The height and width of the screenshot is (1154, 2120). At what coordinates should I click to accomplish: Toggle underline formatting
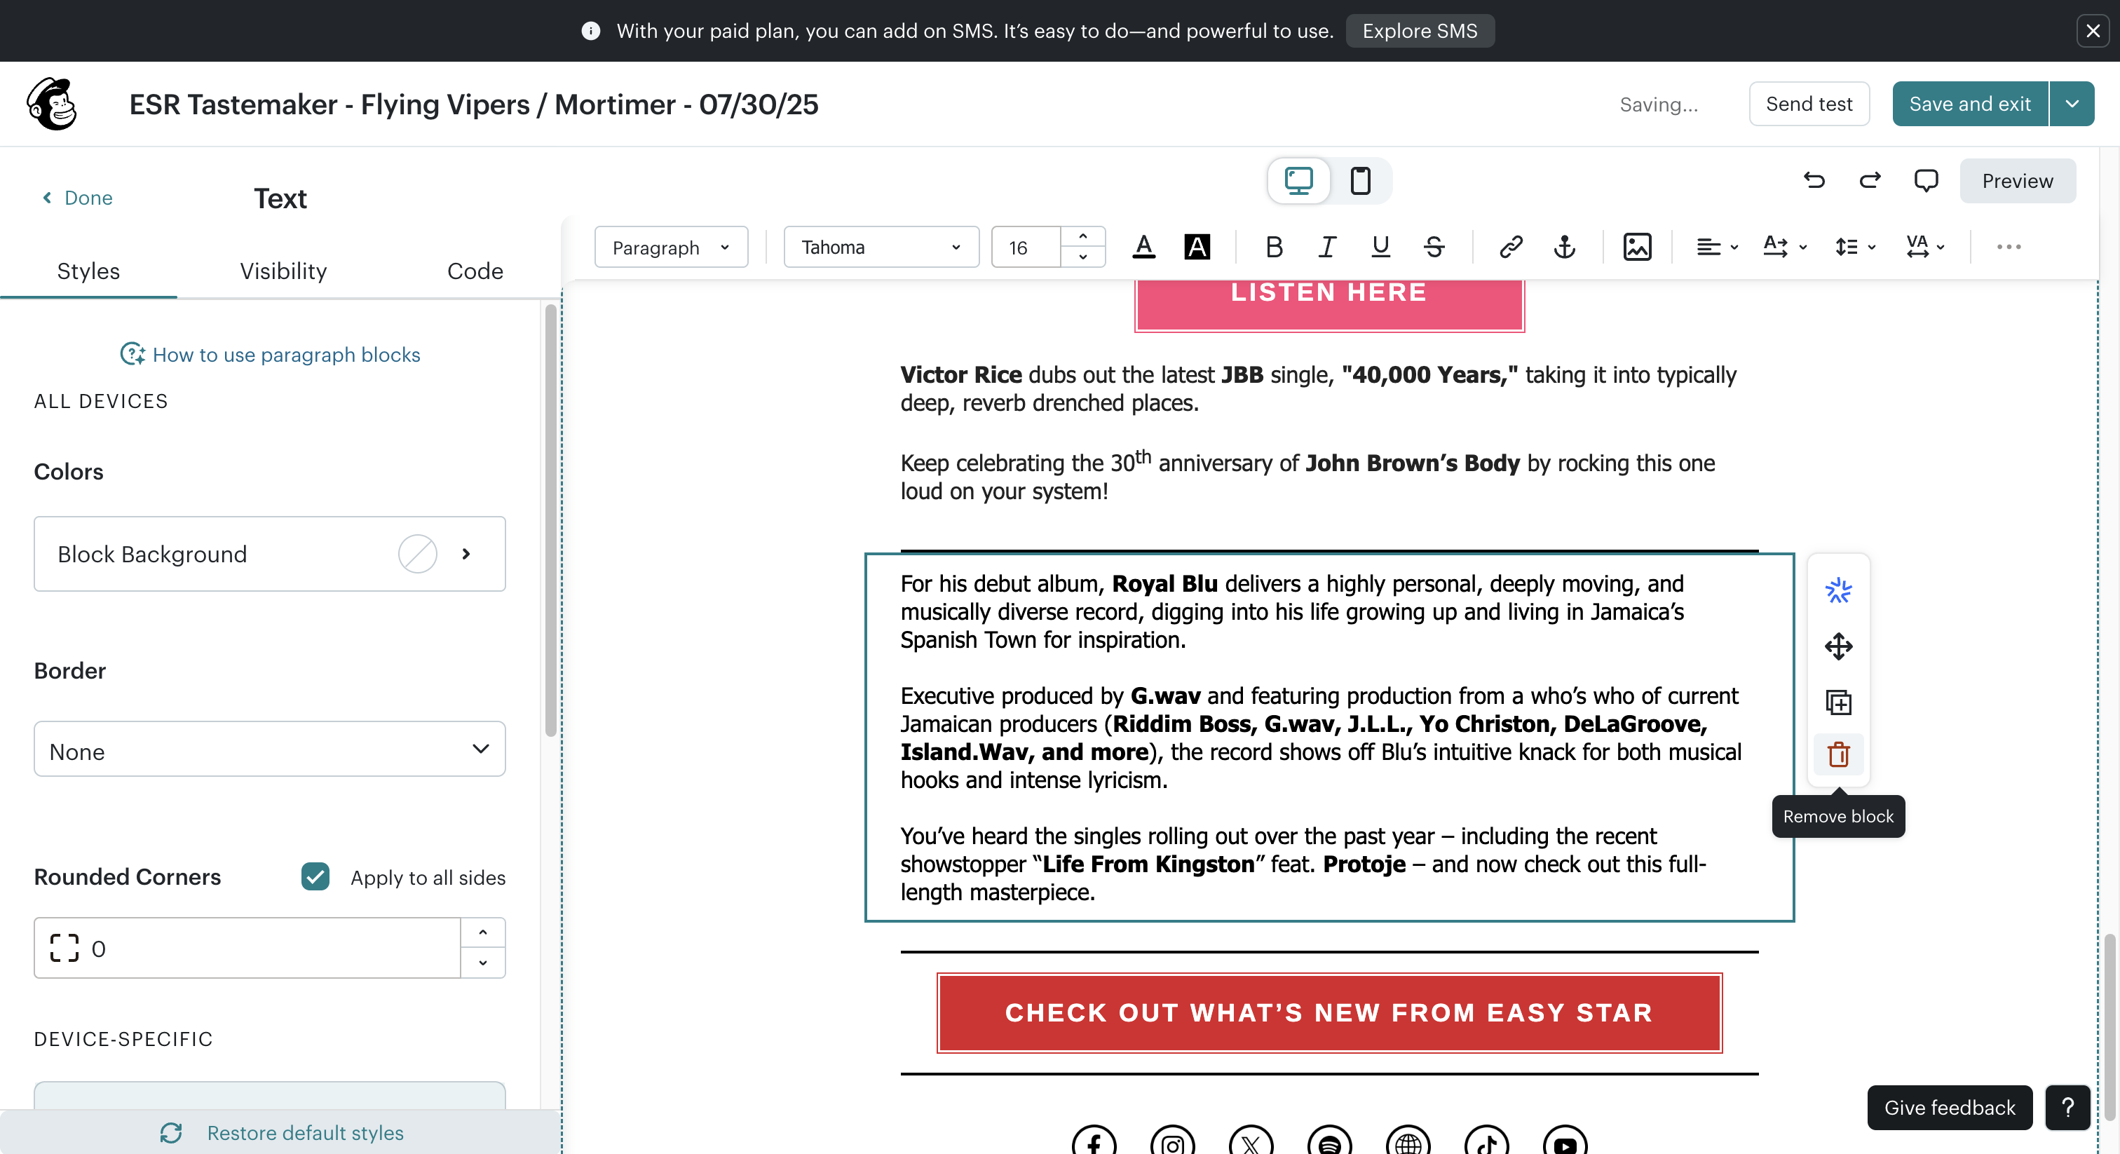pos(1380,247)
